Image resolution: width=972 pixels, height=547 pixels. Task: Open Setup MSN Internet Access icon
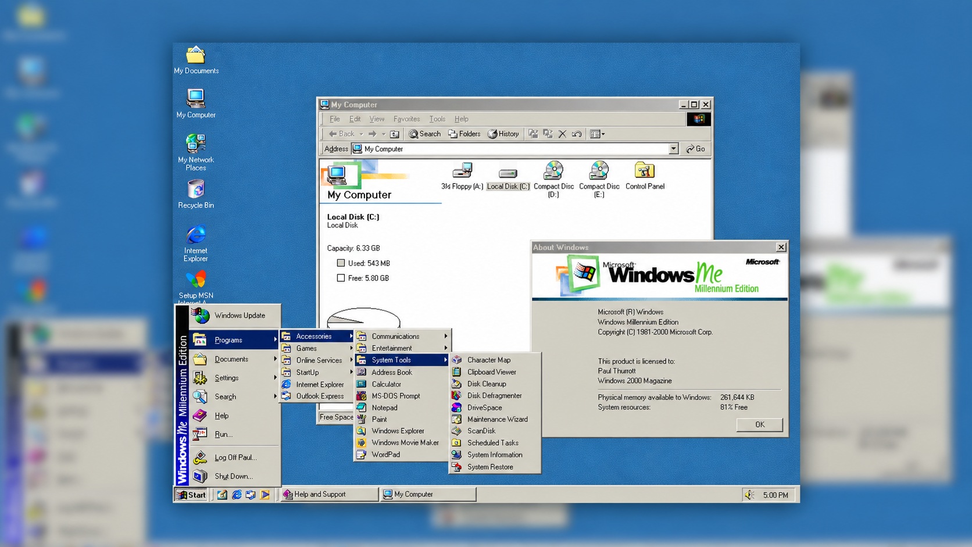pyautogui.click(x=196, y=287)
